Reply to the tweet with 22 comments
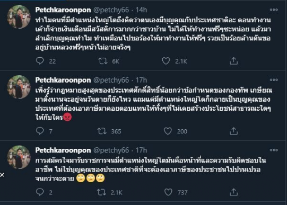287x205 pixels. coord(40,61)
